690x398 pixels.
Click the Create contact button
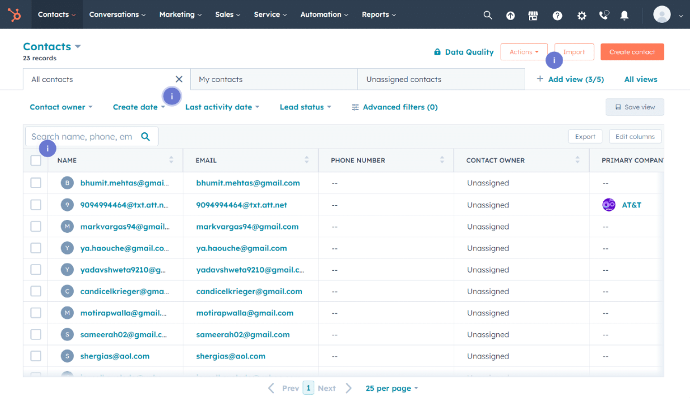pos(632,52)
